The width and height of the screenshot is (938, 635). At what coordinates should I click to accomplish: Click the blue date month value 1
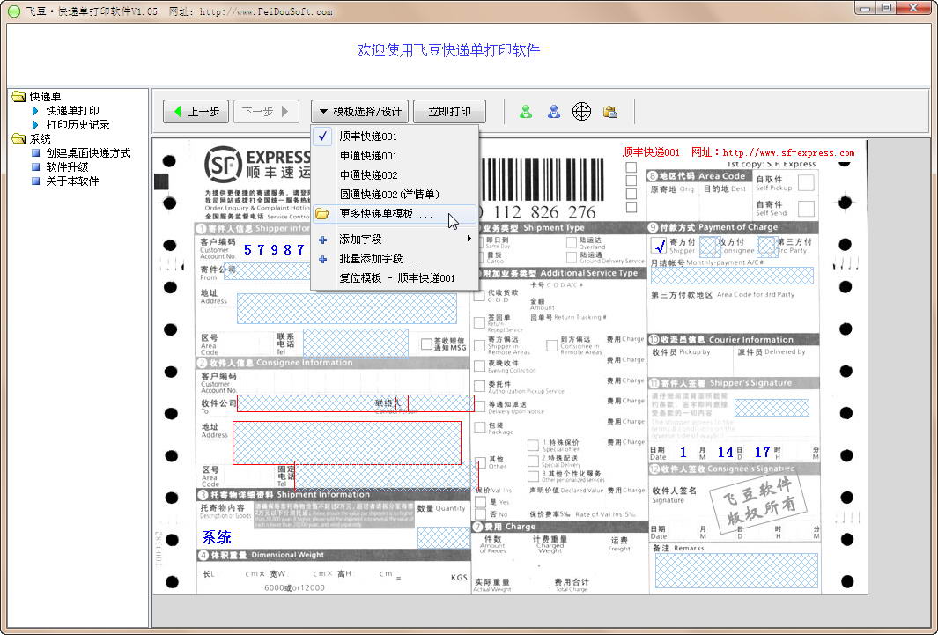click(x=683, y=452)
